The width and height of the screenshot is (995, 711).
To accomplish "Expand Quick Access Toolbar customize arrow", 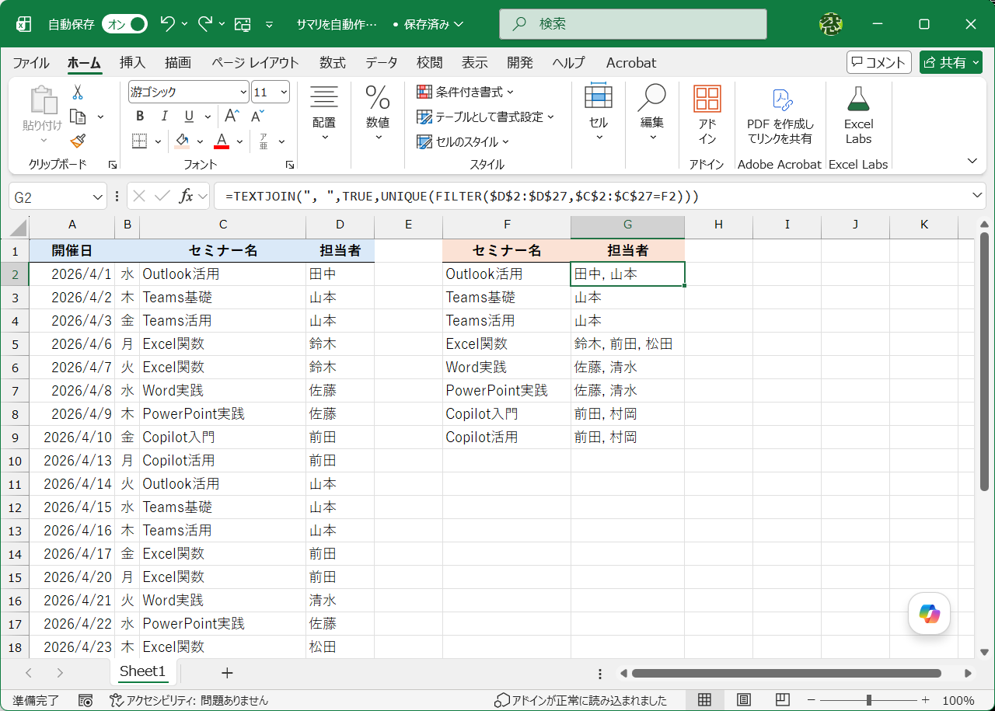I will tap(270, 24).
